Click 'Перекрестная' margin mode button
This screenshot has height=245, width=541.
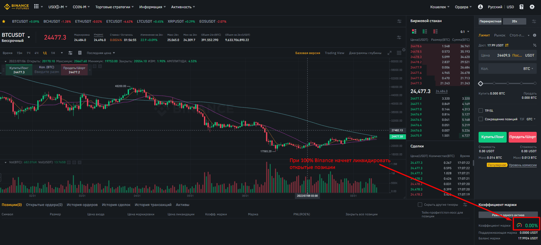[x=491, y=21]
